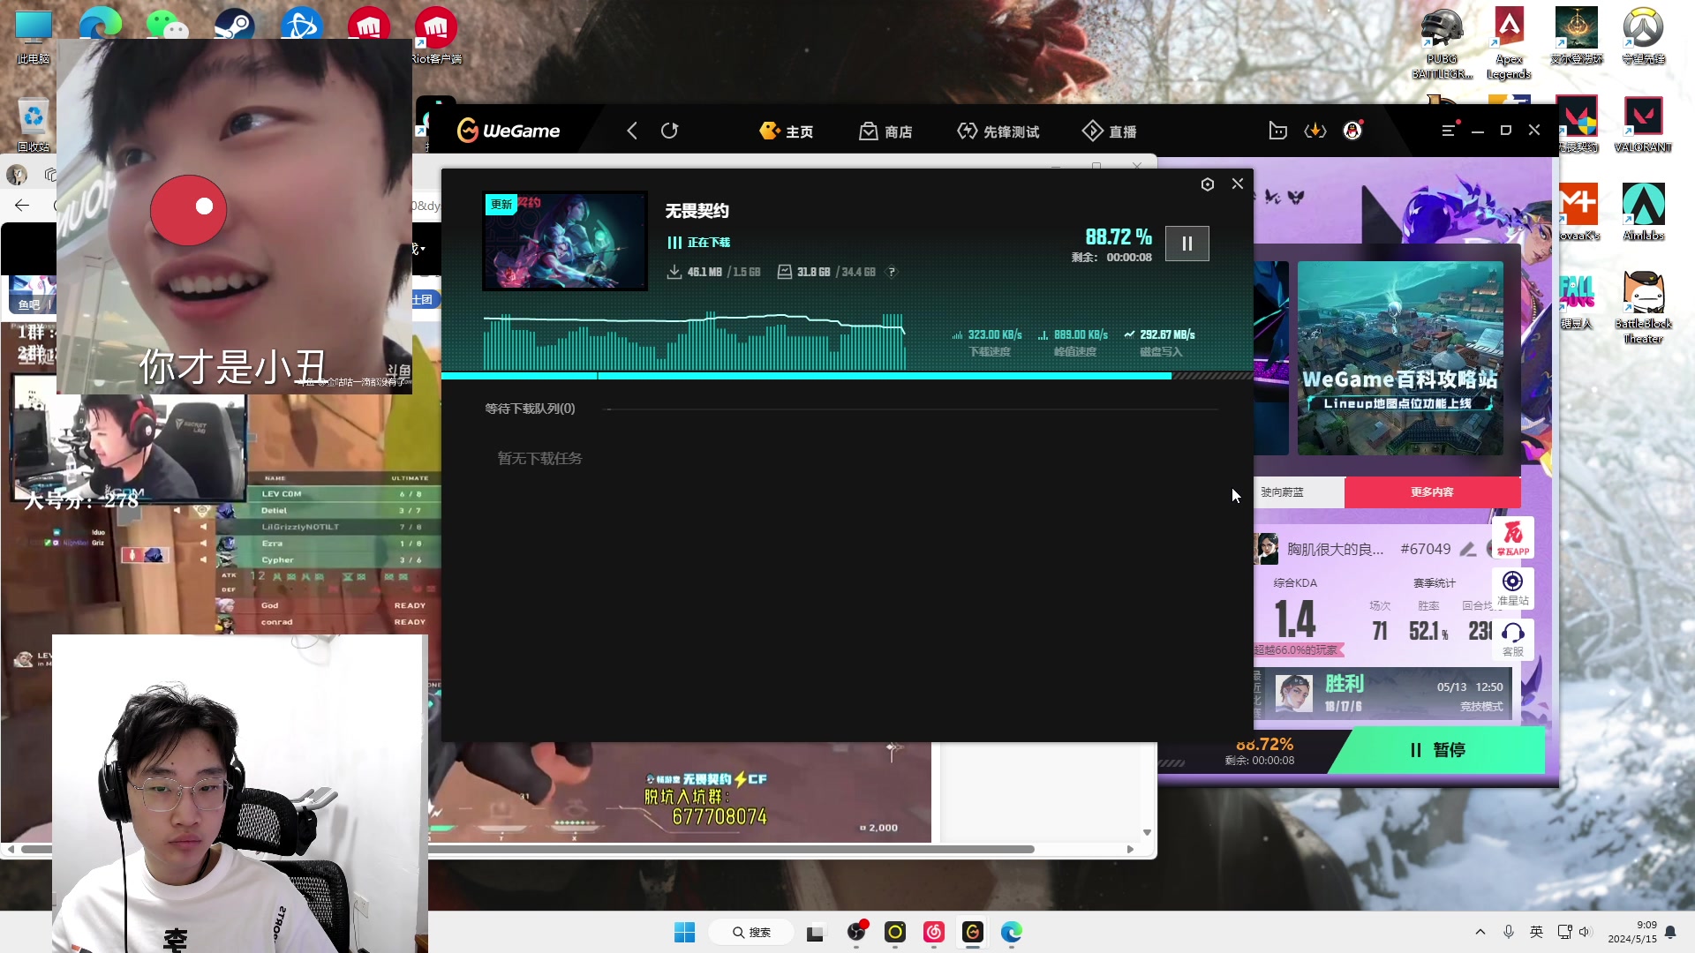1695x953 pixels.
Task: Go to 直播 live stream tab
Action: pos(1110,131)
